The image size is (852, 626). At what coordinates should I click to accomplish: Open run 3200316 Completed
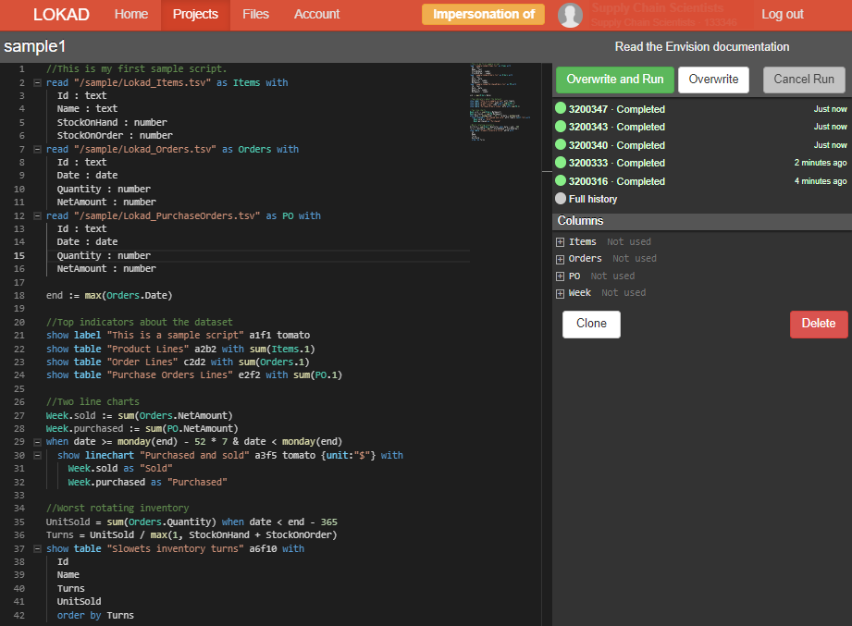coord(617,181)
